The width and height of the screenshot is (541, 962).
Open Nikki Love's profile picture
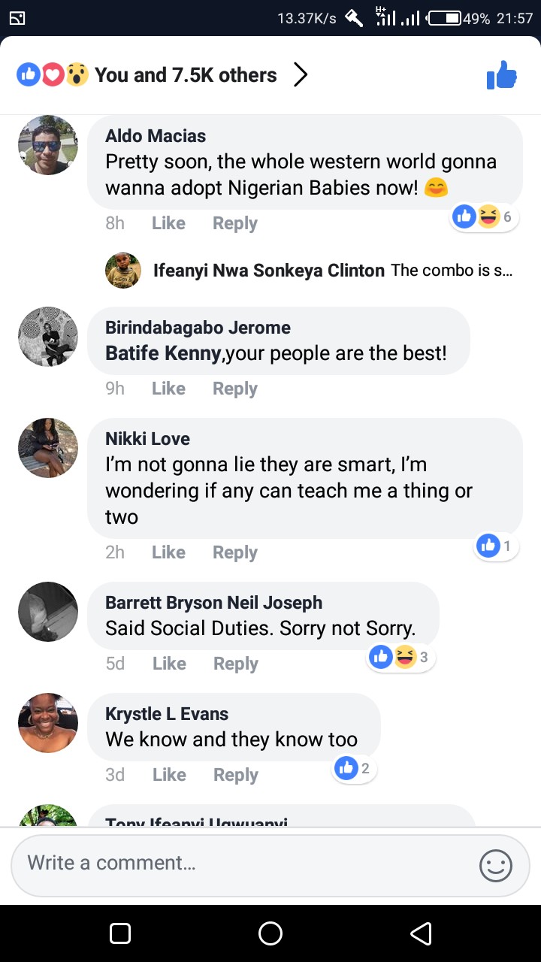(48, 447)
